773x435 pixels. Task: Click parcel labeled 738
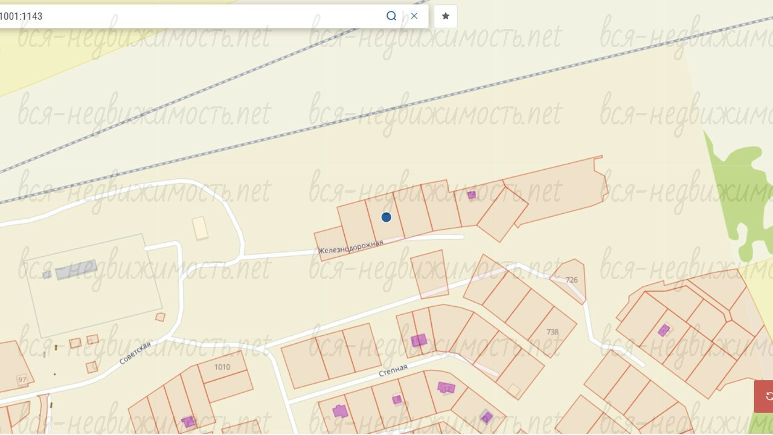(552, 332)
